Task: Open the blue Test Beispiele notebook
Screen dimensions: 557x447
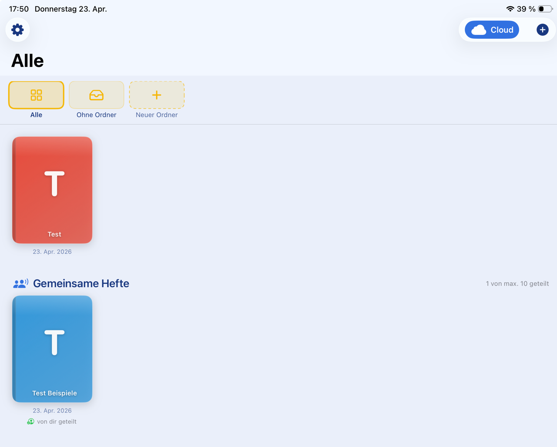Action: tap(52, 349)
